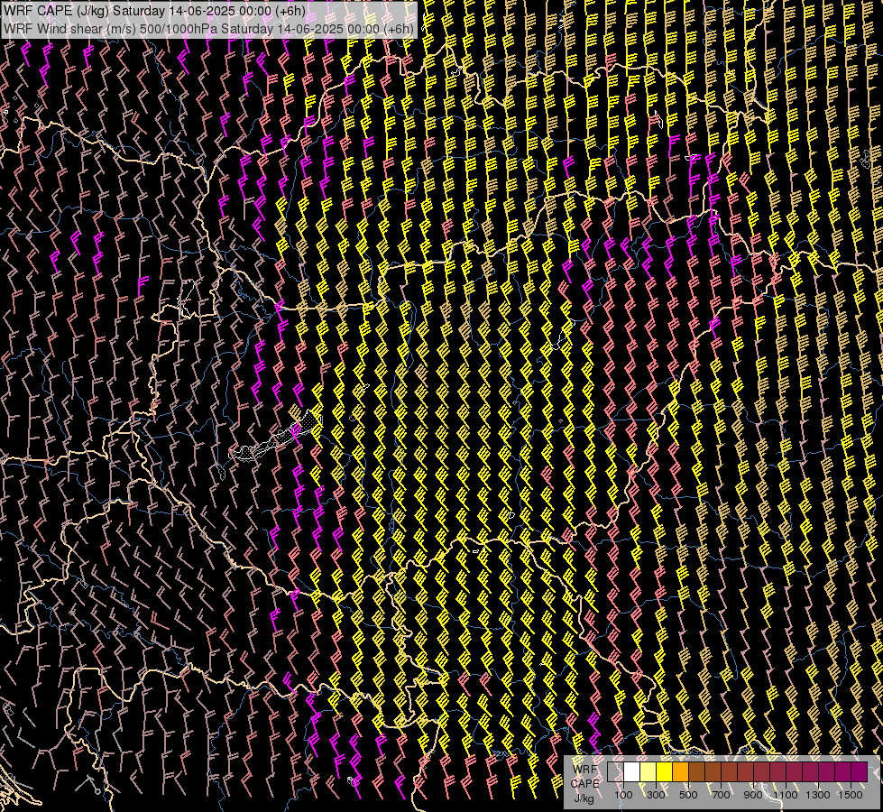Click the legend label 1500
The width and height of the screenshot is (883, 812).
tap(851, 795)
